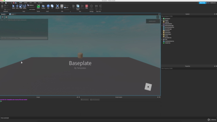Image resolution: width=217 pixels, height=122 pixels.
Task: Open the UI insert tool
Action: coord(52,6)
